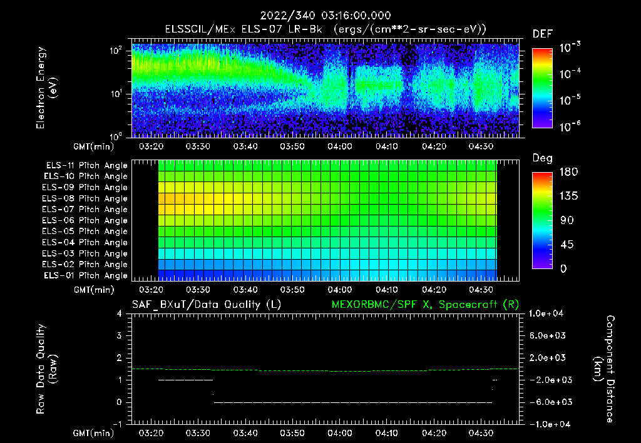
Task: Click the ELS-08 Pitch Angle row label
Action: [85, 198]
